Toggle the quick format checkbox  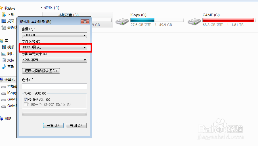pos(26,99)
